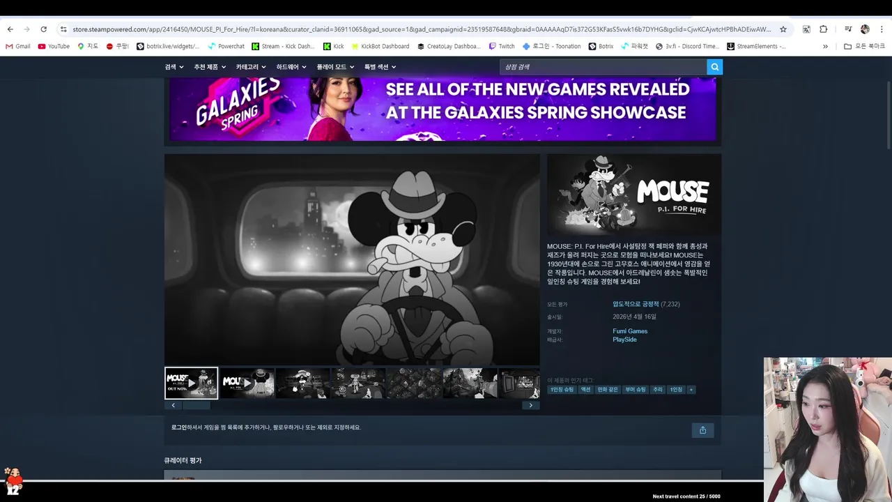
Task: Open botrix.live/widgets bookmark
Action: point(168,47)
